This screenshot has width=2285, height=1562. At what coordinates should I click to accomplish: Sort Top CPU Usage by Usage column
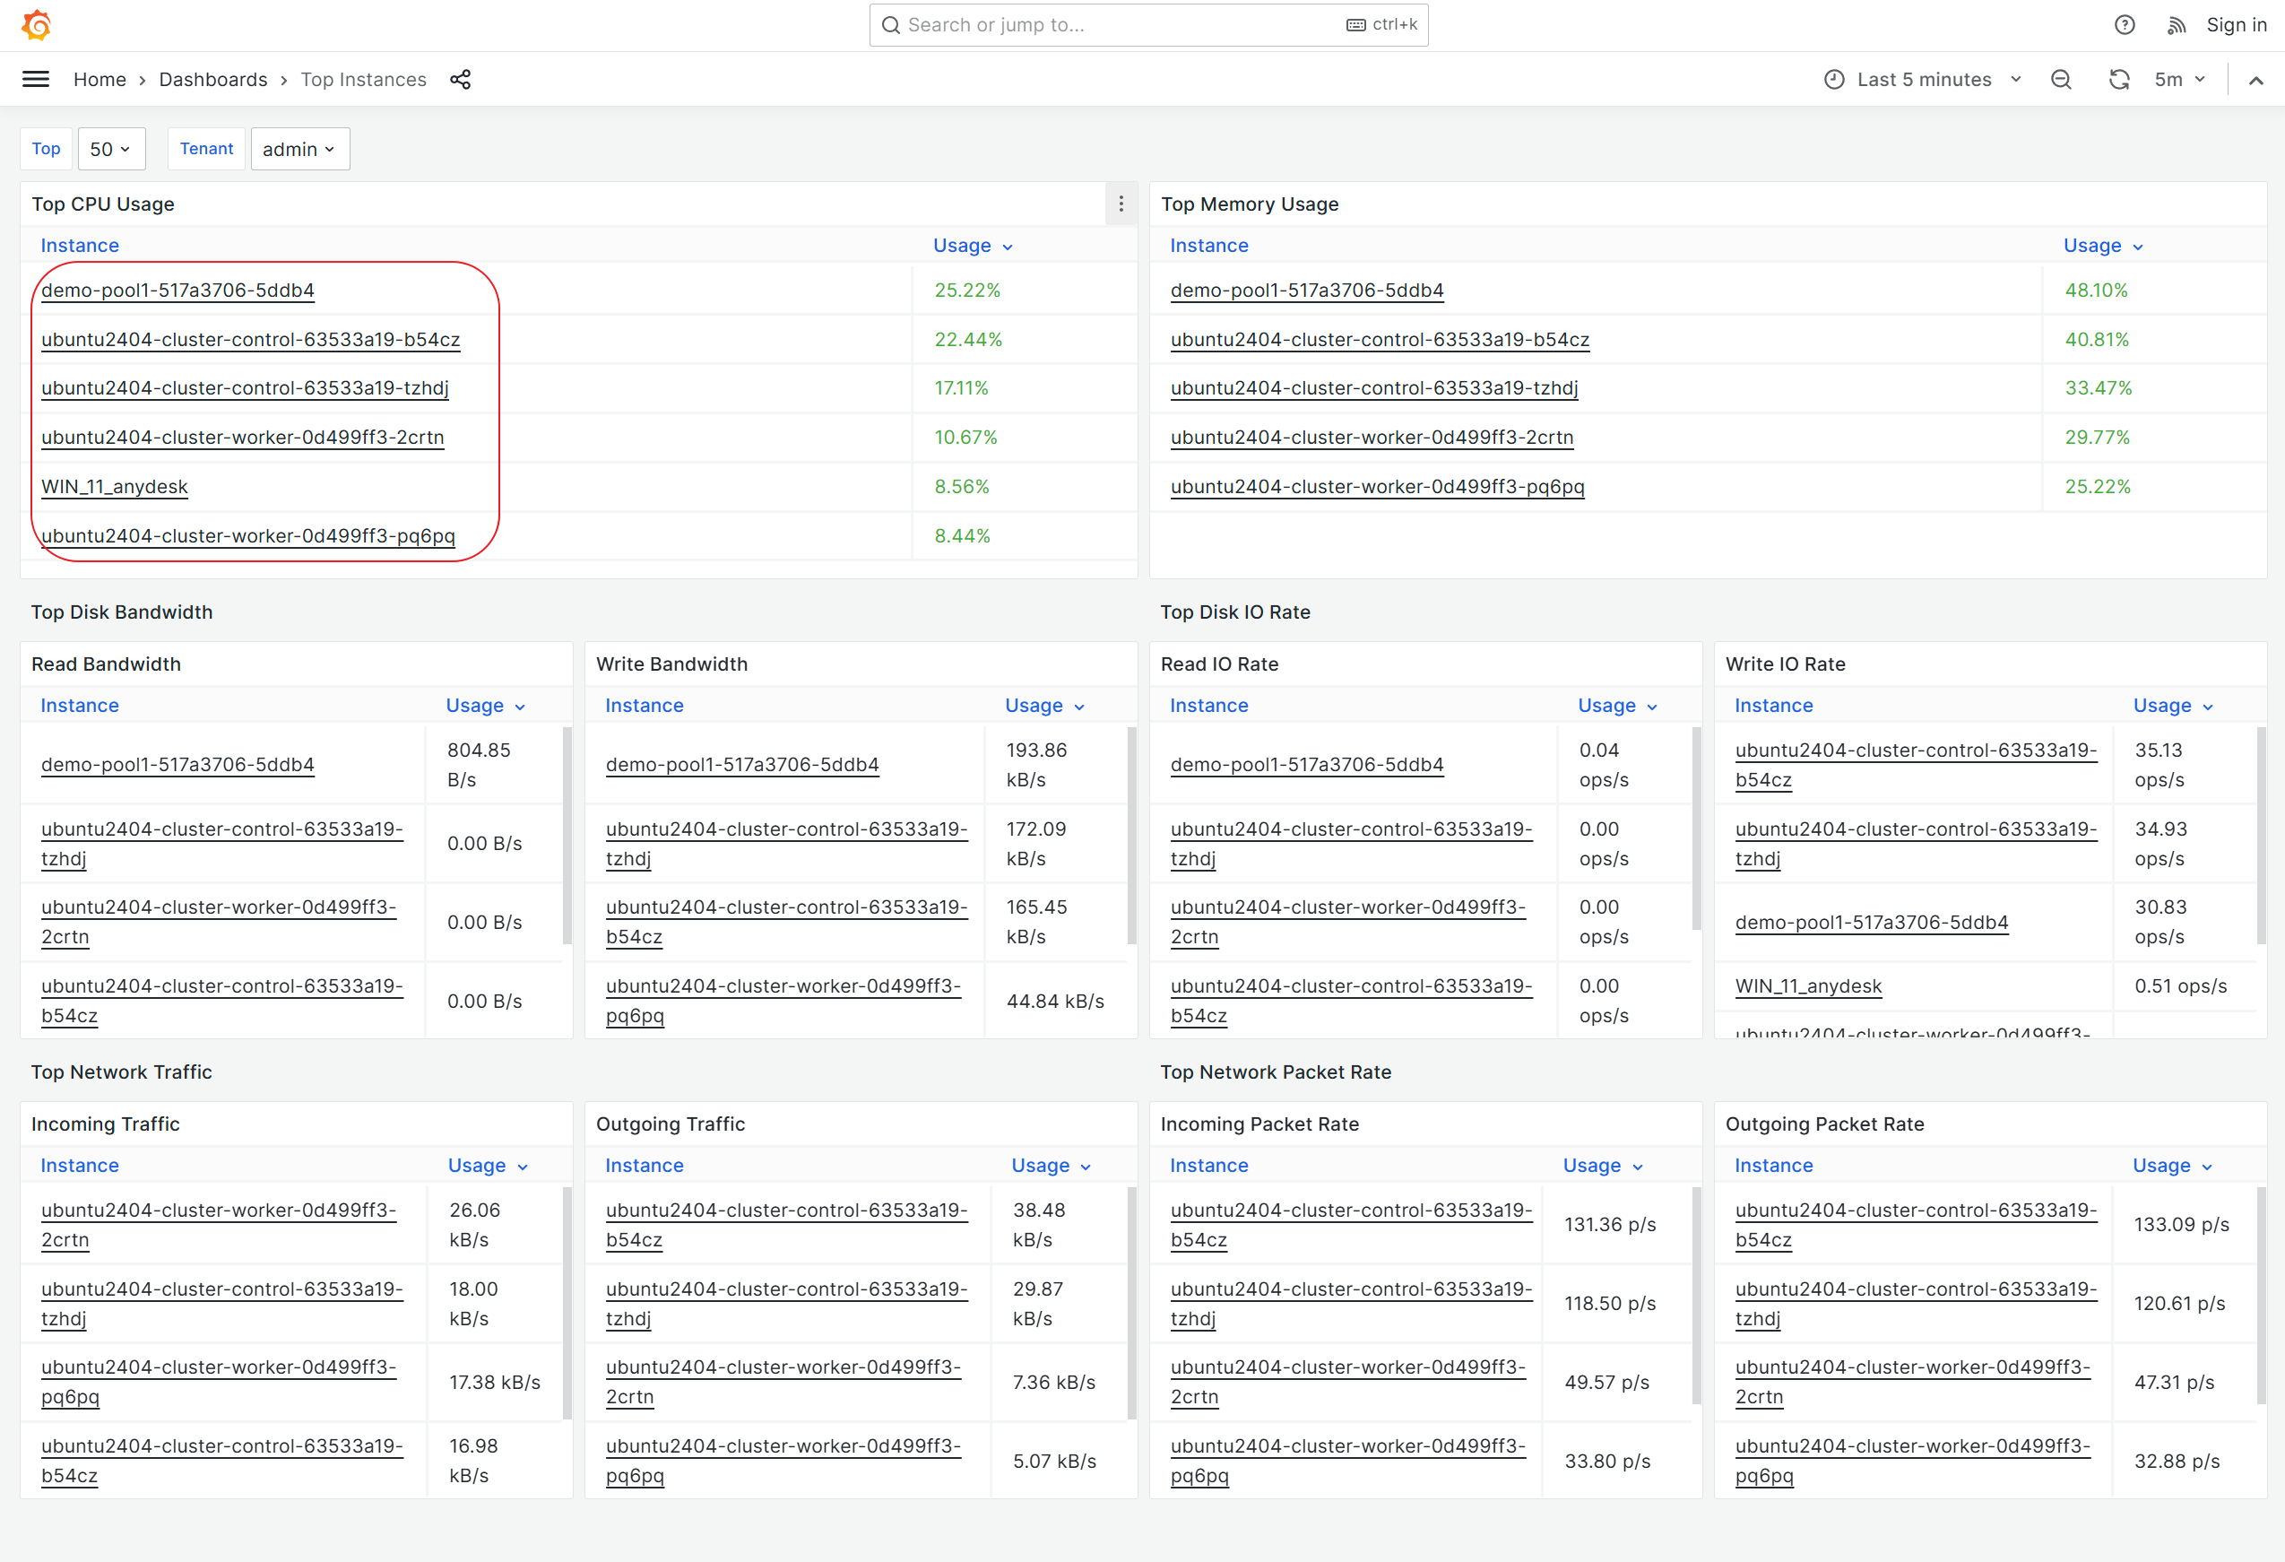(973, 245)
